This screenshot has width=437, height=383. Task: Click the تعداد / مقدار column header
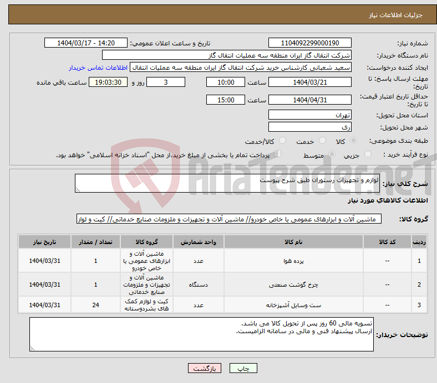point(95,242)
